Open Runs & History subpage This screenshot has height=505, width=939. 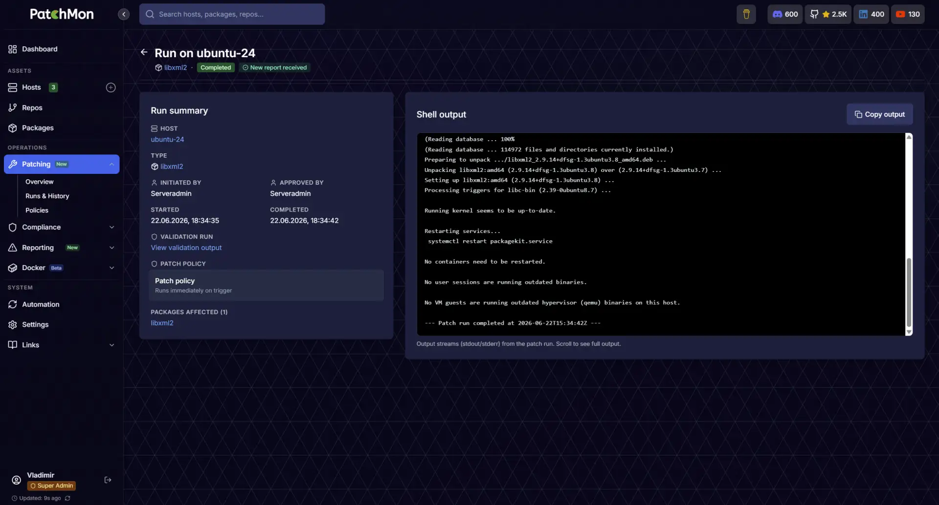pyautogui.click(x=47, y=196)
